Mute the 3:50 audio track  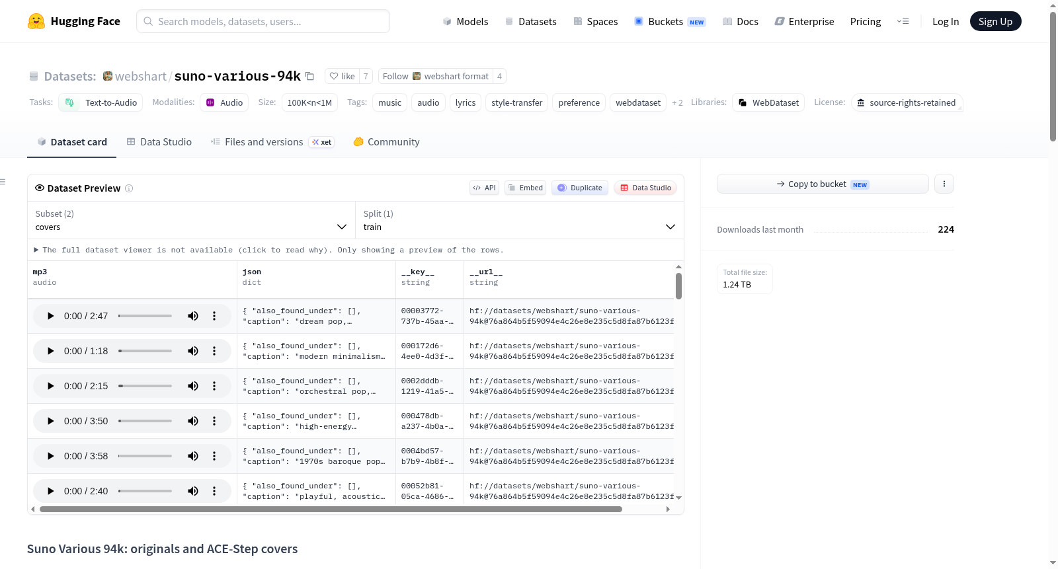click(x=193, y=421)
